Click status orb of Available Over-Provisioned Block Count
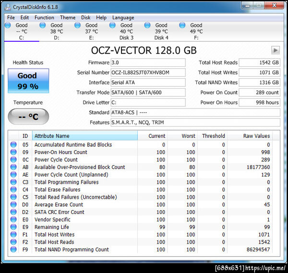This screenshot has width=288, height=273. click(x=13, y=167)
